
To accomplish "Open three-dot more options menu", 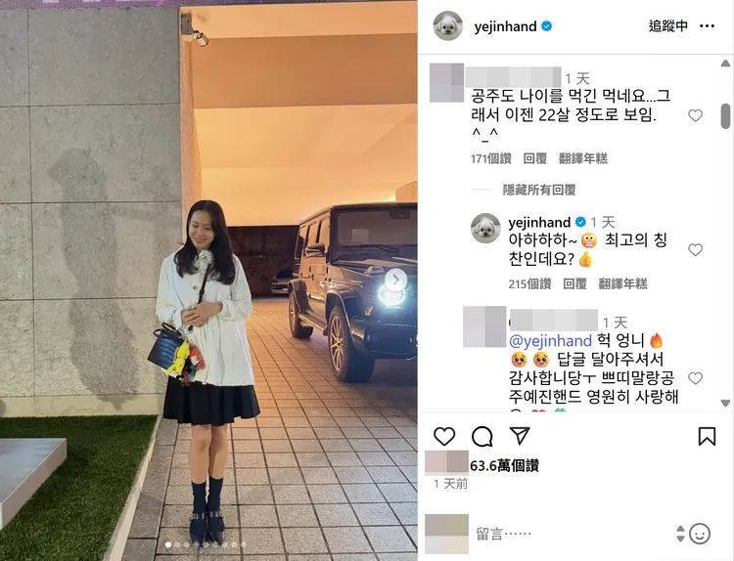I will (x=707, y=26).
